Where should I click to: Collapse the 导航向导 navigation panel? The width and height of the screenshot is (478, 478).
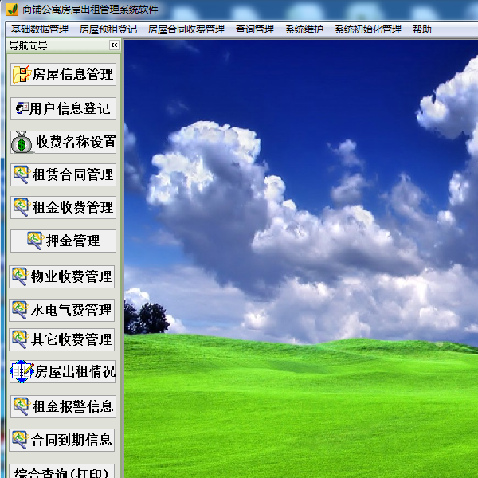[114, 45]
